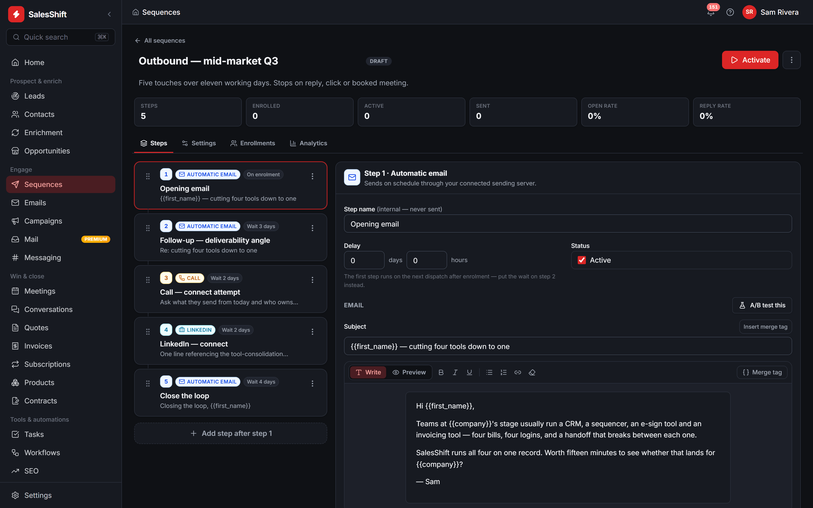Viewport: 813px width, 508px height.
Task: Open Enrichment from the sidebar
Action: (x=60, y=133)
